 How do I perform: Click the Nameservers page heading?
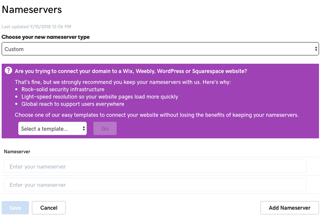32,10
